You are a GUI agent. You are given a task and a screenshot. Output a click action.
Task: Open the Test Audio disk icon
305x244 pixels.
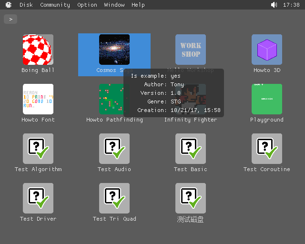tap(114, 149)
